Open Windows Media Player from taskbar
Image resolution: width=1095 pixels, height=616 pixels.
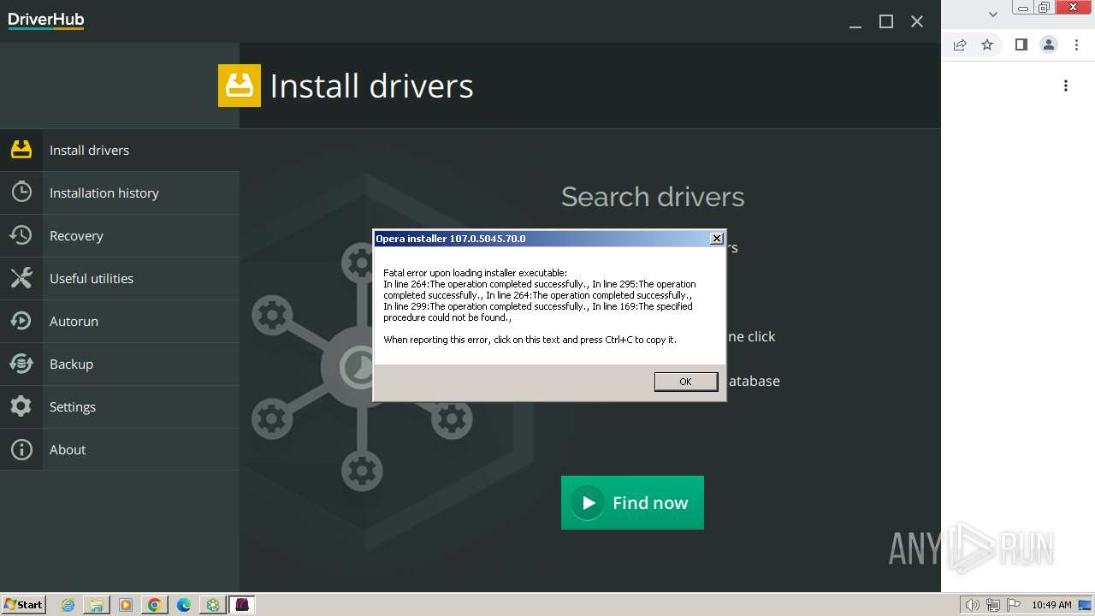pyautogui.click(x=126, y=605)
